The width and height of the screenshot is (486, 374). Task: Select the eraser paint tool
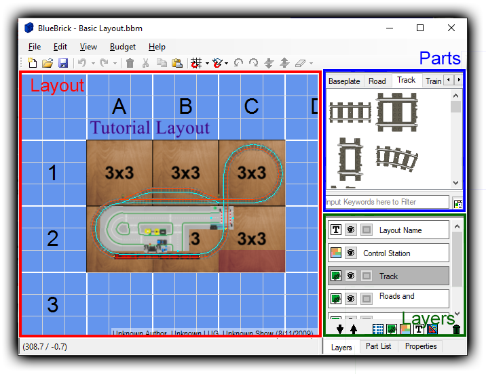pyautogui.click(x=300, y=63)
